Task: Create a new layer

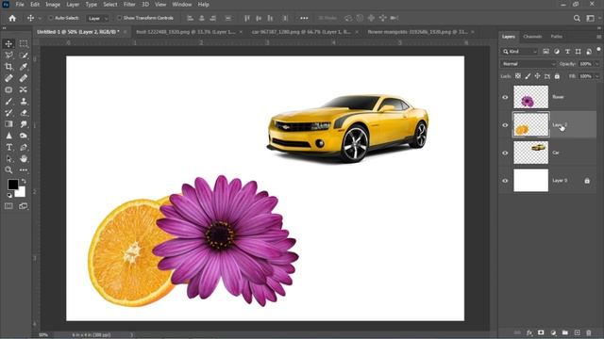Action: 577,332
